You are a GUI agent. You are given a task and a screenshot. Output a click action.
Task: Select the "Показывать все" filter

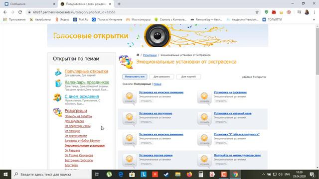point(135,77)
